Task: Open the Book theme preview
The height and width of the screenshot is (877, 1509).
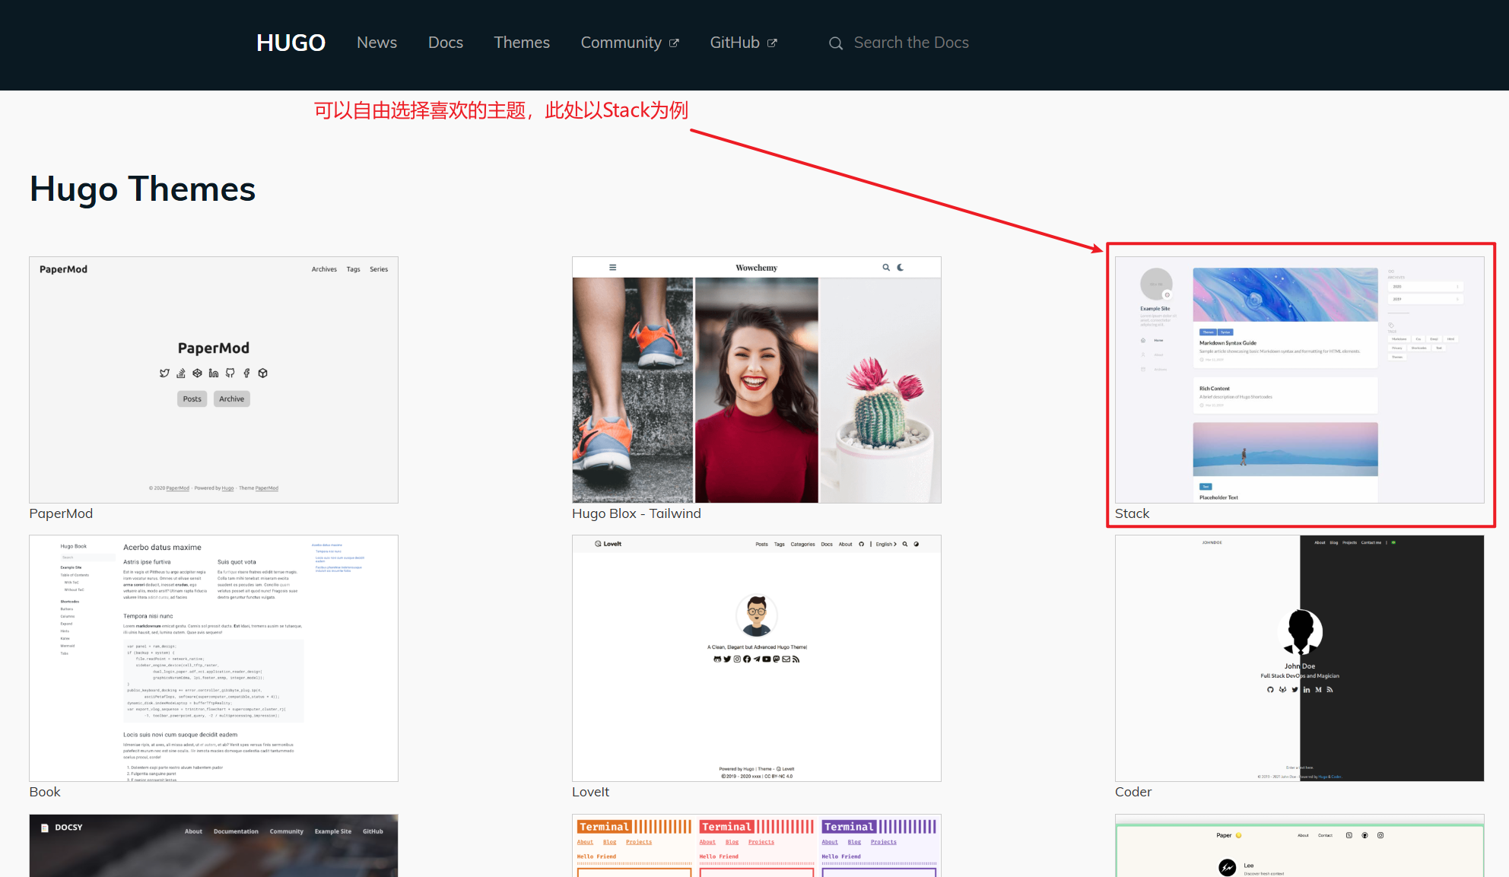Action: [213, 658]
